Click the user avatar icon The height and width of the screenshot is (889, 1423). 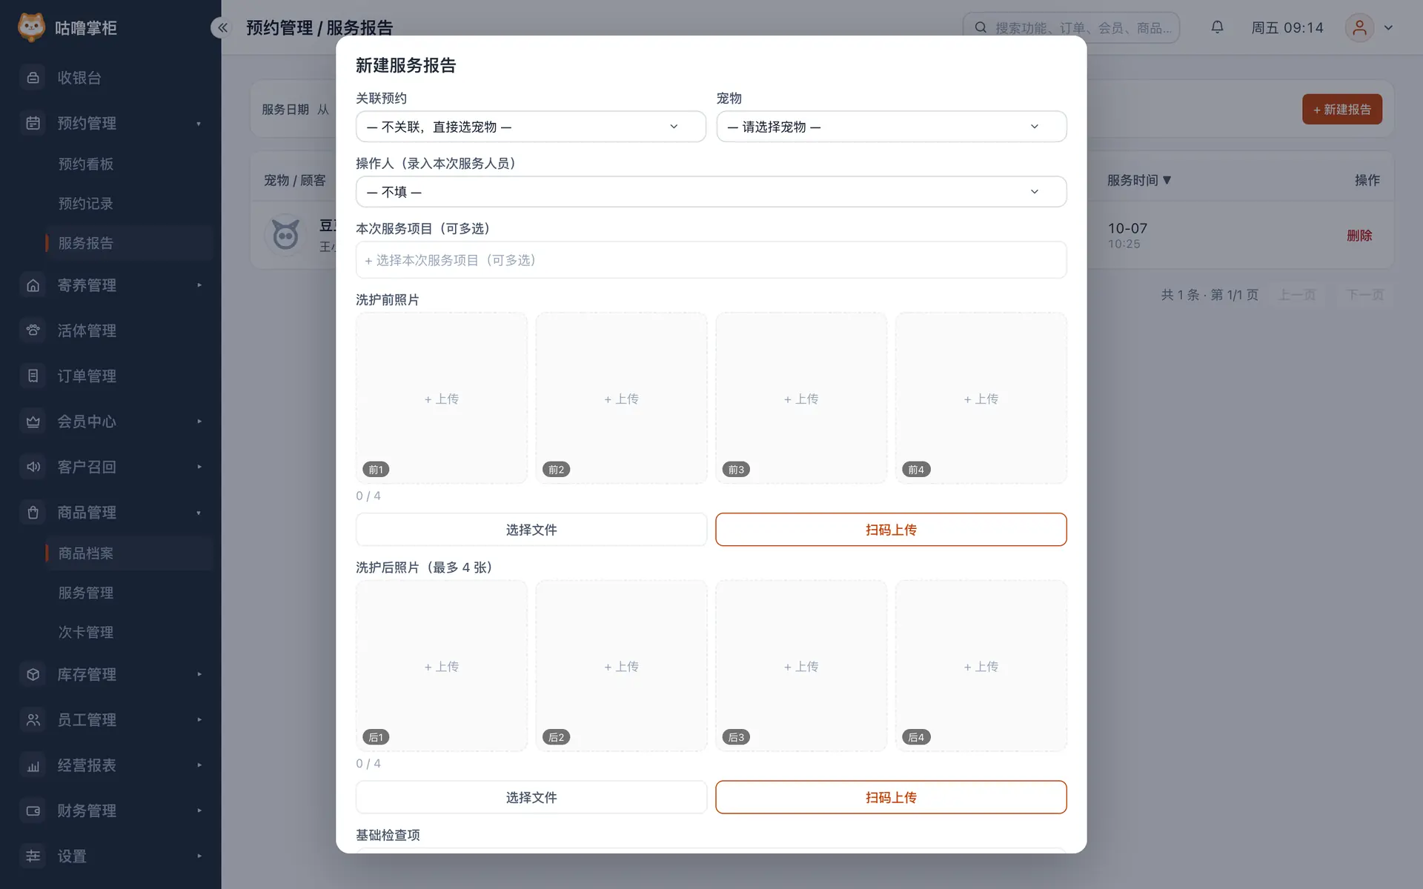click(1359, 27)
